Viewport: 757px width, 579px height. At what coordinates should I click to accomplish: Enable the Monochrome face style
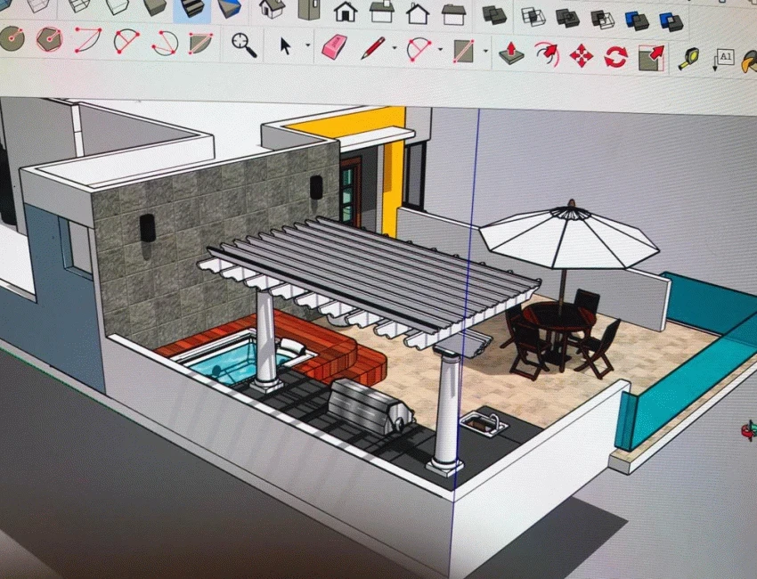point(229,9)
